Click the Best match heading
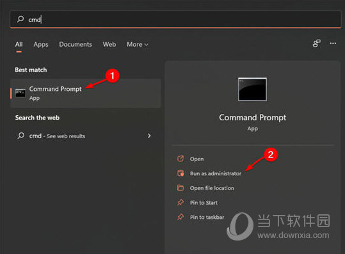This screenshot has height=254, width=345. pyautogui.click(x=31, y=70)
